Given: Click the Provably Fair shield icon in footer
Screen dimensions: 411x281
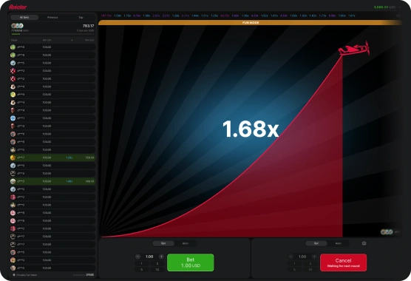Looking at the screenshot, I should [14, 275].
